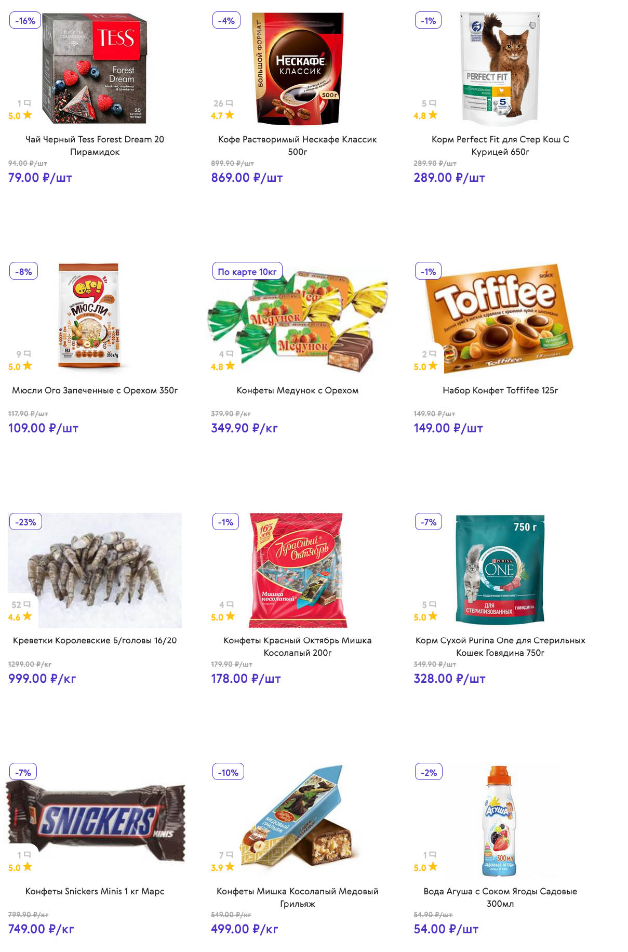Click the rating star on Агуша water
This screenshot has width=628, height=952.
(x=433, y=867)
